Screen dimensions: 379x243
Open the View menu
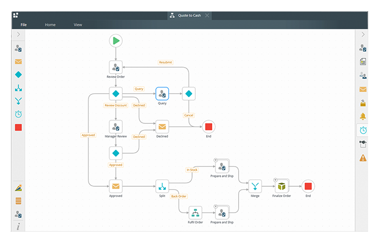(78, 25)
